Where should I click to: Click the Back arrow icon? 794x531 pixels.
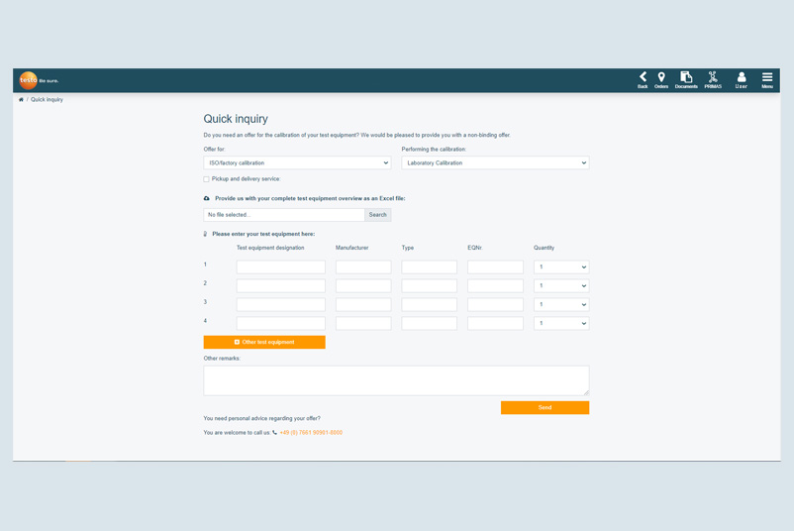pos(643,78)
